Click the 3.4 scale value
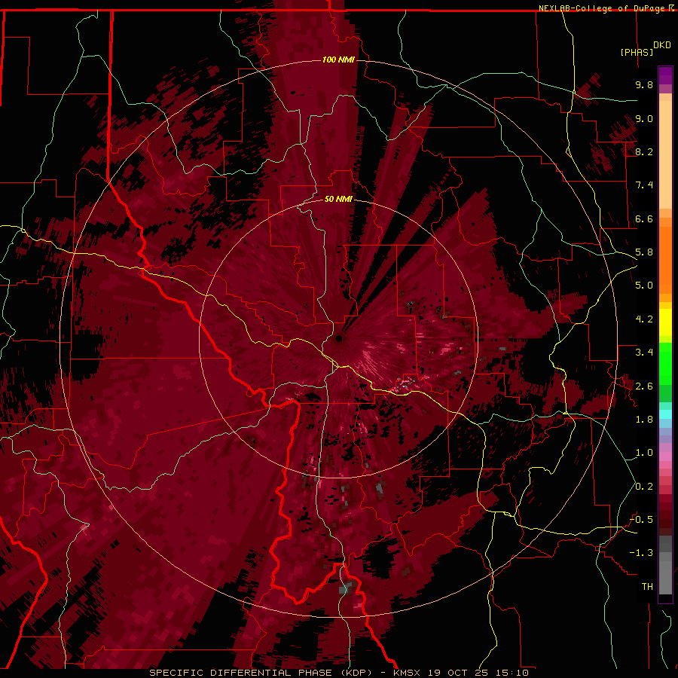This screenshot has height=678, width=678. click(644, 353)
